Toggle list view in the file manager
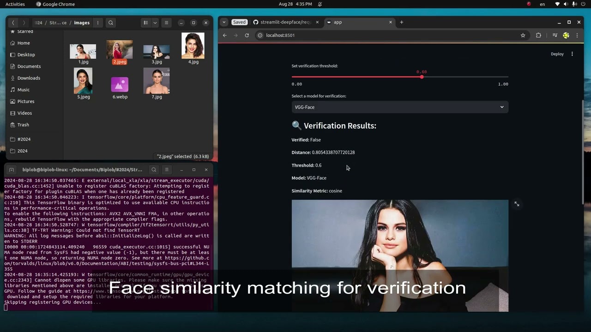 click(145, 23)
